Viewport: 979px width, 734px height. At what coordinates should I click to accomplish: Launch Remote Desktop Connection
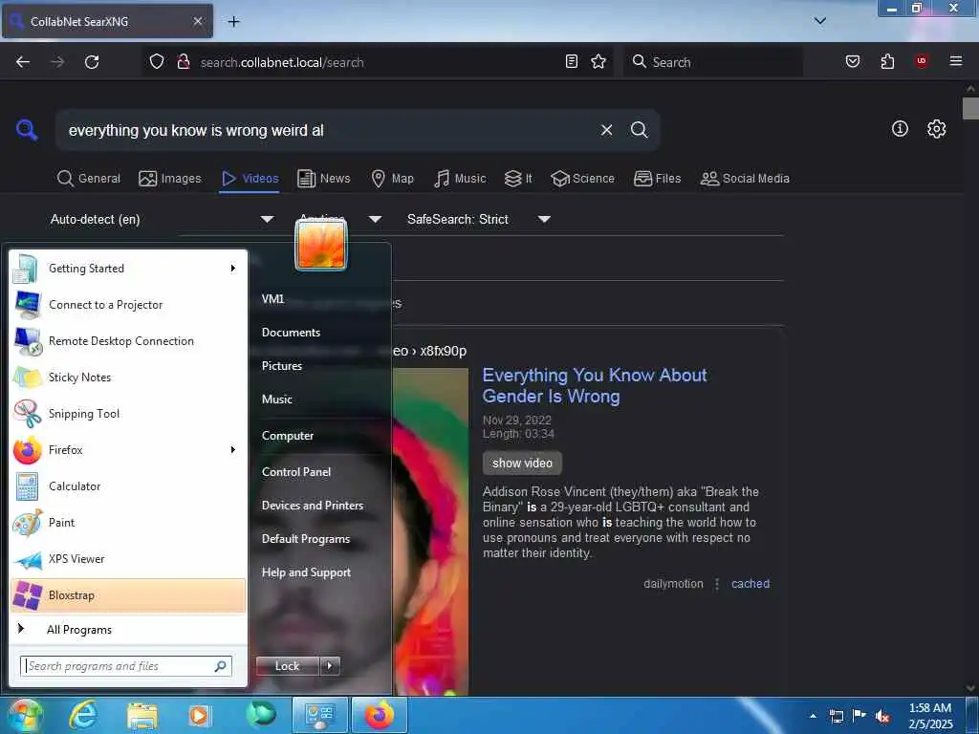coord(128,341)
